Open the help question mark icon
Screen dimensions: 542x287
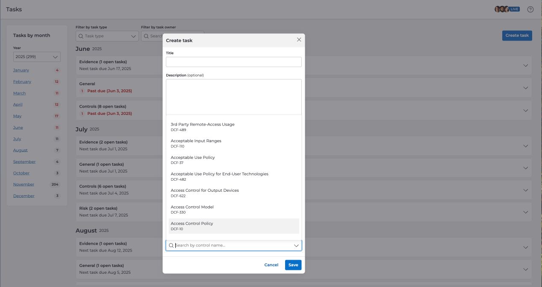coord(530,9)
